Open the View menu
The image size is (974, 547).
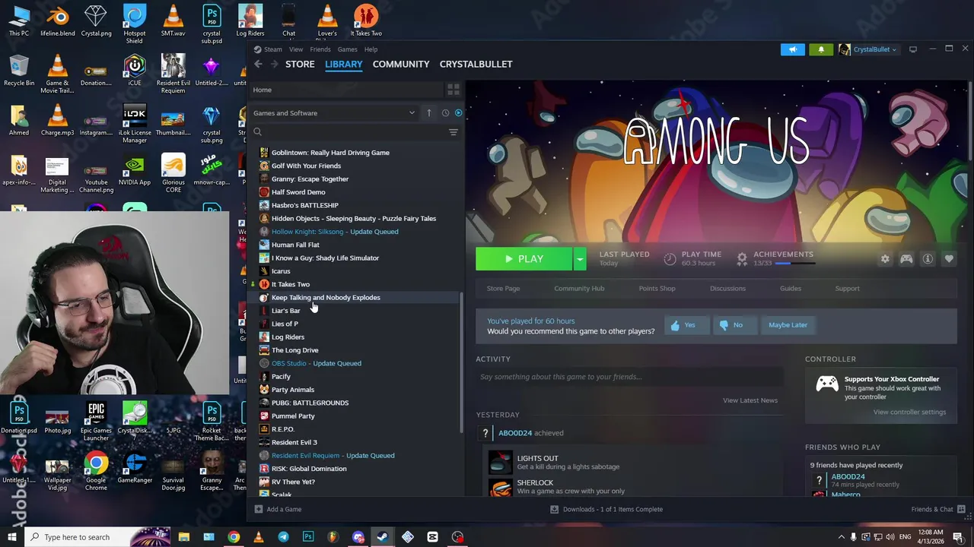click(x=296, y=49)
